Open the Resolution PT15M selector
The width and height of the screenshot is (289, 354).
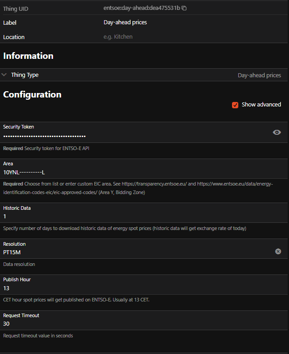pyautogui.click(x=135, y=252)
